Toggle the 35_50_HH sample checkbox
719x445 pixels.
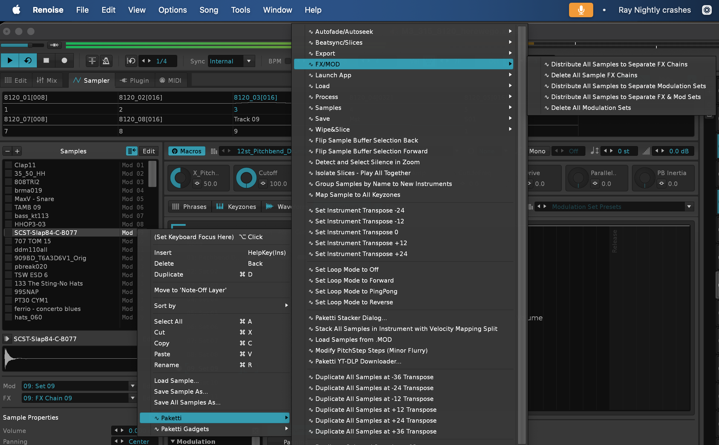click(x=8, y=174)
